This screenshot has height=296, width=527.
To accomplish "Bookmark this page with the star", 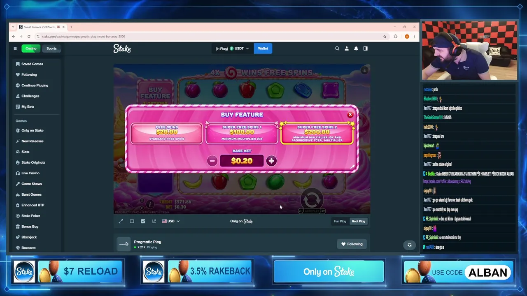I will [385, 36].
